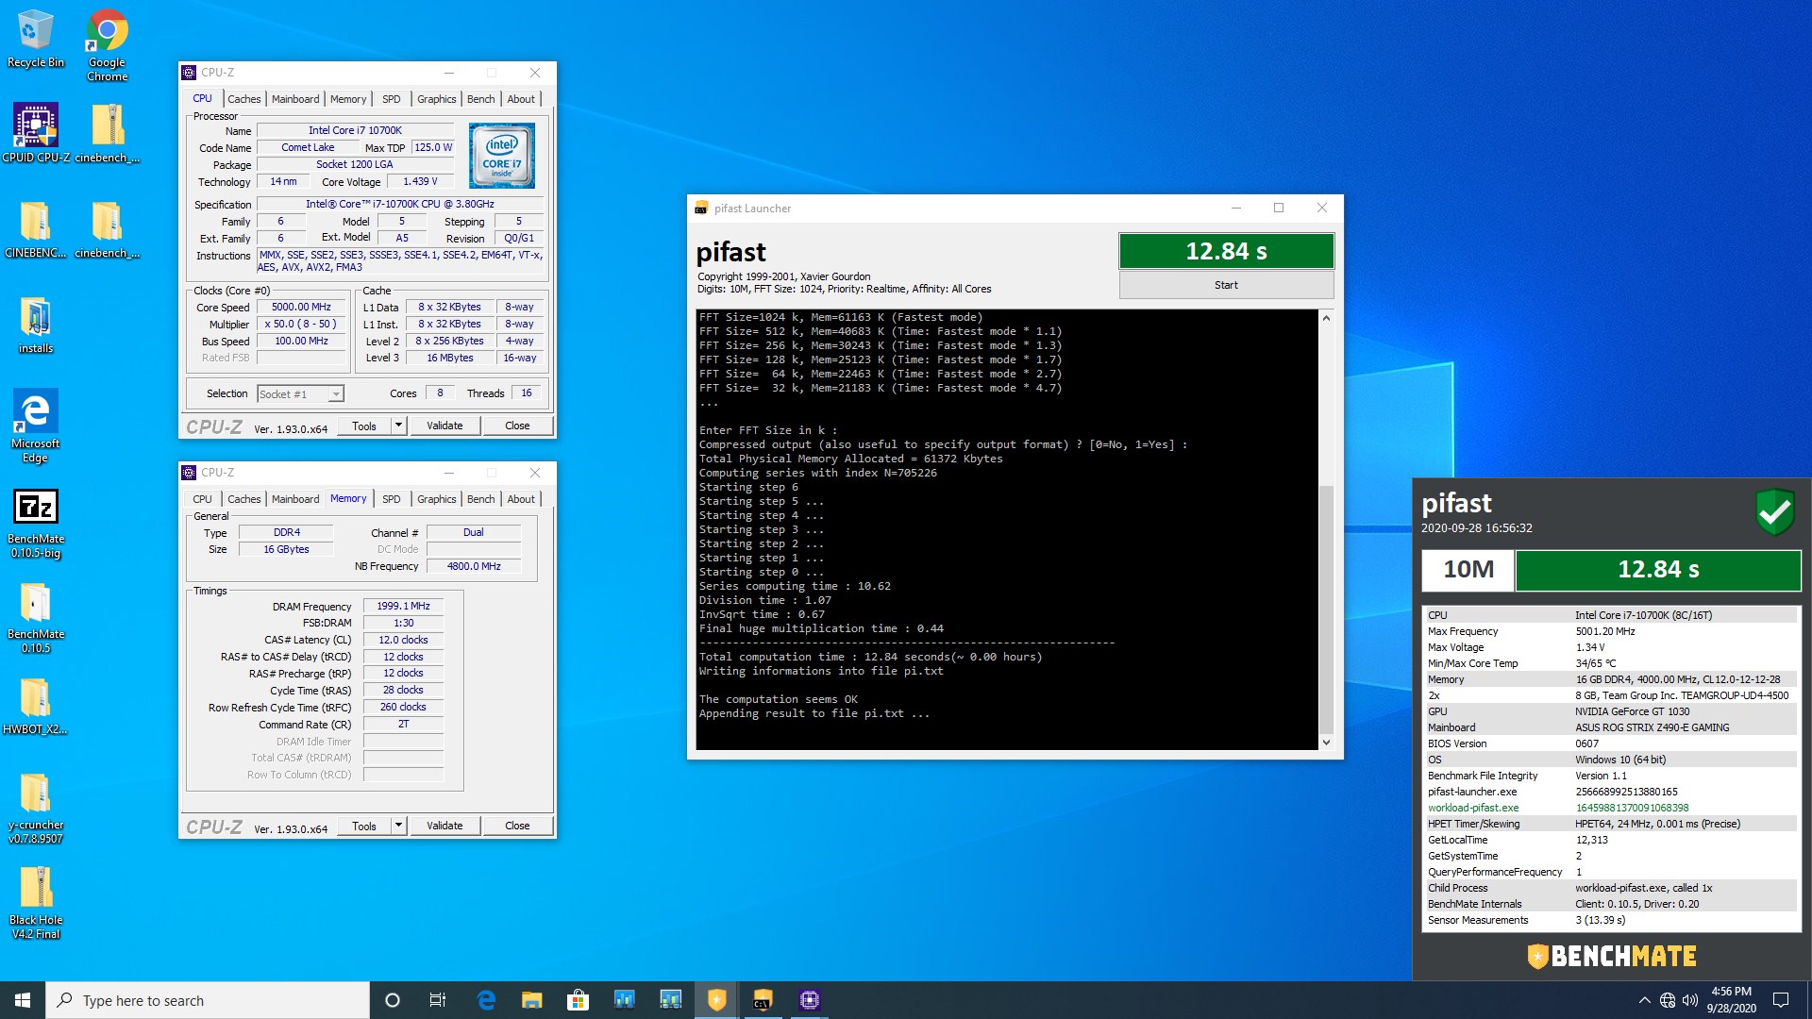Open Memory tab in top CPU-Z window
1812x1019 pixels.
point(348,99)
